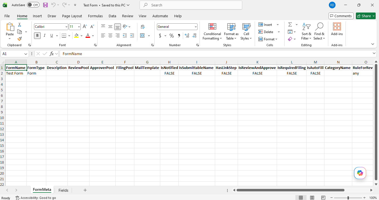The width and height of the screenshot is (379, 200).
Task: Expand the Name Box dropdown arrow
Action: (x=26, y=54)
